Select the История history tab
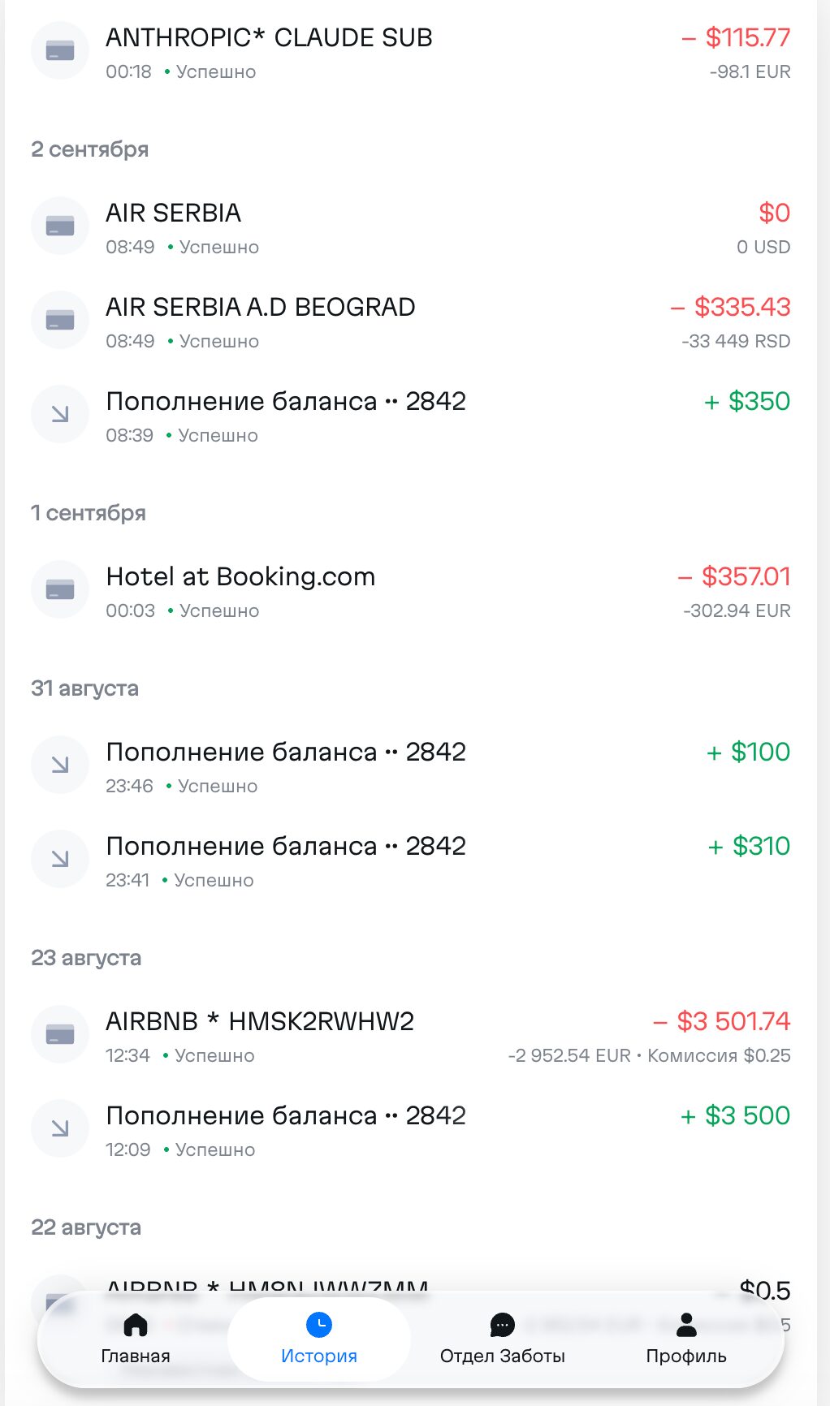This screenshot has width=830, height=1406. tap(319, 1339)
